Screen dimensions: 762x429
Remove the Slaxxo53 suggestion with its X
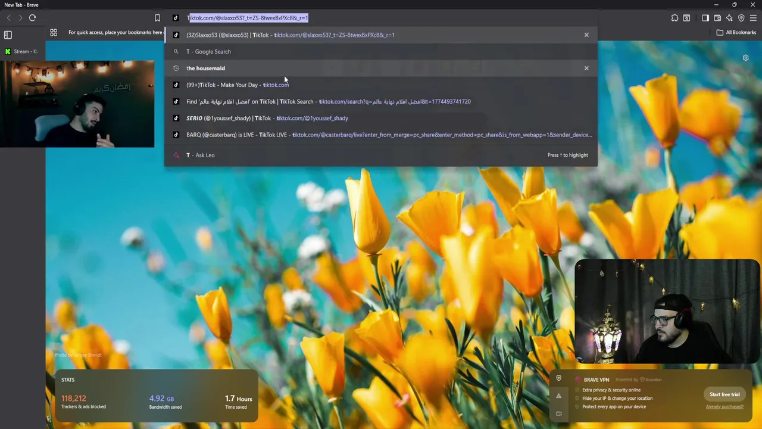586,35
